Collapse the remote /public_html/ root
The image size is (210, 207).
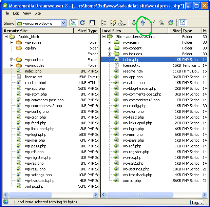coord(6,37)
